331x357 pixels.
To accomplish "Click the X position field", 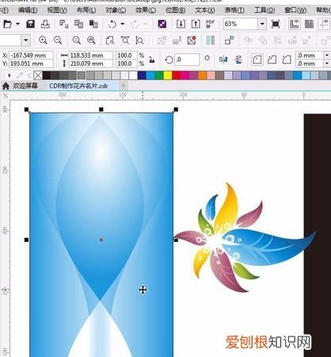I will [x=31, y=56].
